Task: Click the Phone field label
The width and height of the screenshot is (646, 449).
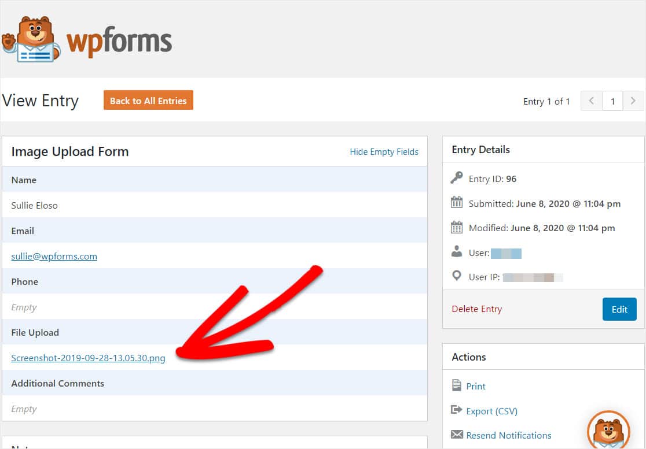Action: click(25, 282)
